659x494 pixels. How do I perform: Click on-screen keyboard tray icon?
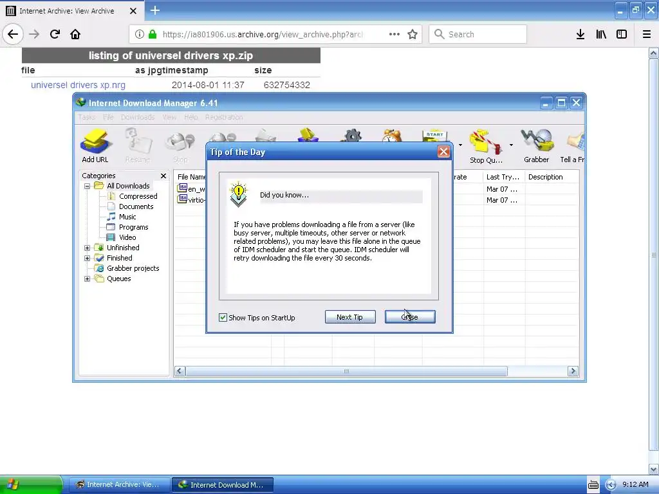(593, 484)
